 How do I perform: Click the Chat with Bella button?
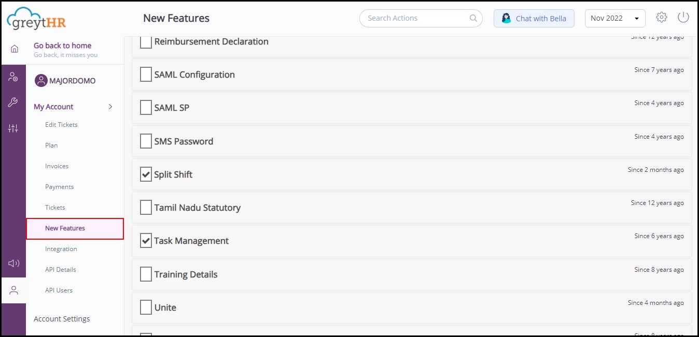pyautogui.click(x=534, y=18)
